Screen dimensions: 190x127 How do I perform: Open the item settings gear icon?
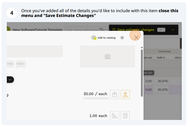pyautogui.click(x=122, y=38)
